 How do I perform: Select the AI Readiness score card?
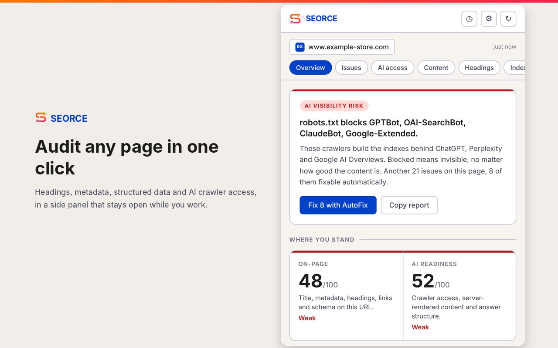pyautogui.click(x=459, y=295)
